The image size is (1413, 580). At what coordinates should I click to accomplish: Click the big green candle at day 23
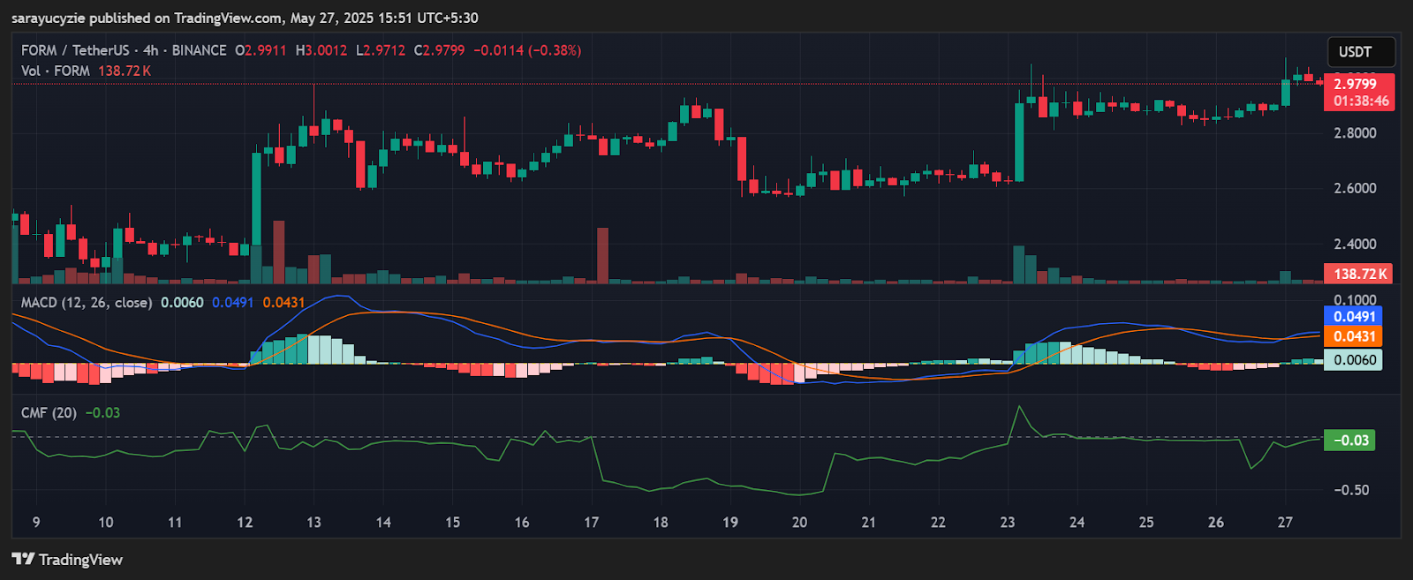click(x=1019, y=142)
